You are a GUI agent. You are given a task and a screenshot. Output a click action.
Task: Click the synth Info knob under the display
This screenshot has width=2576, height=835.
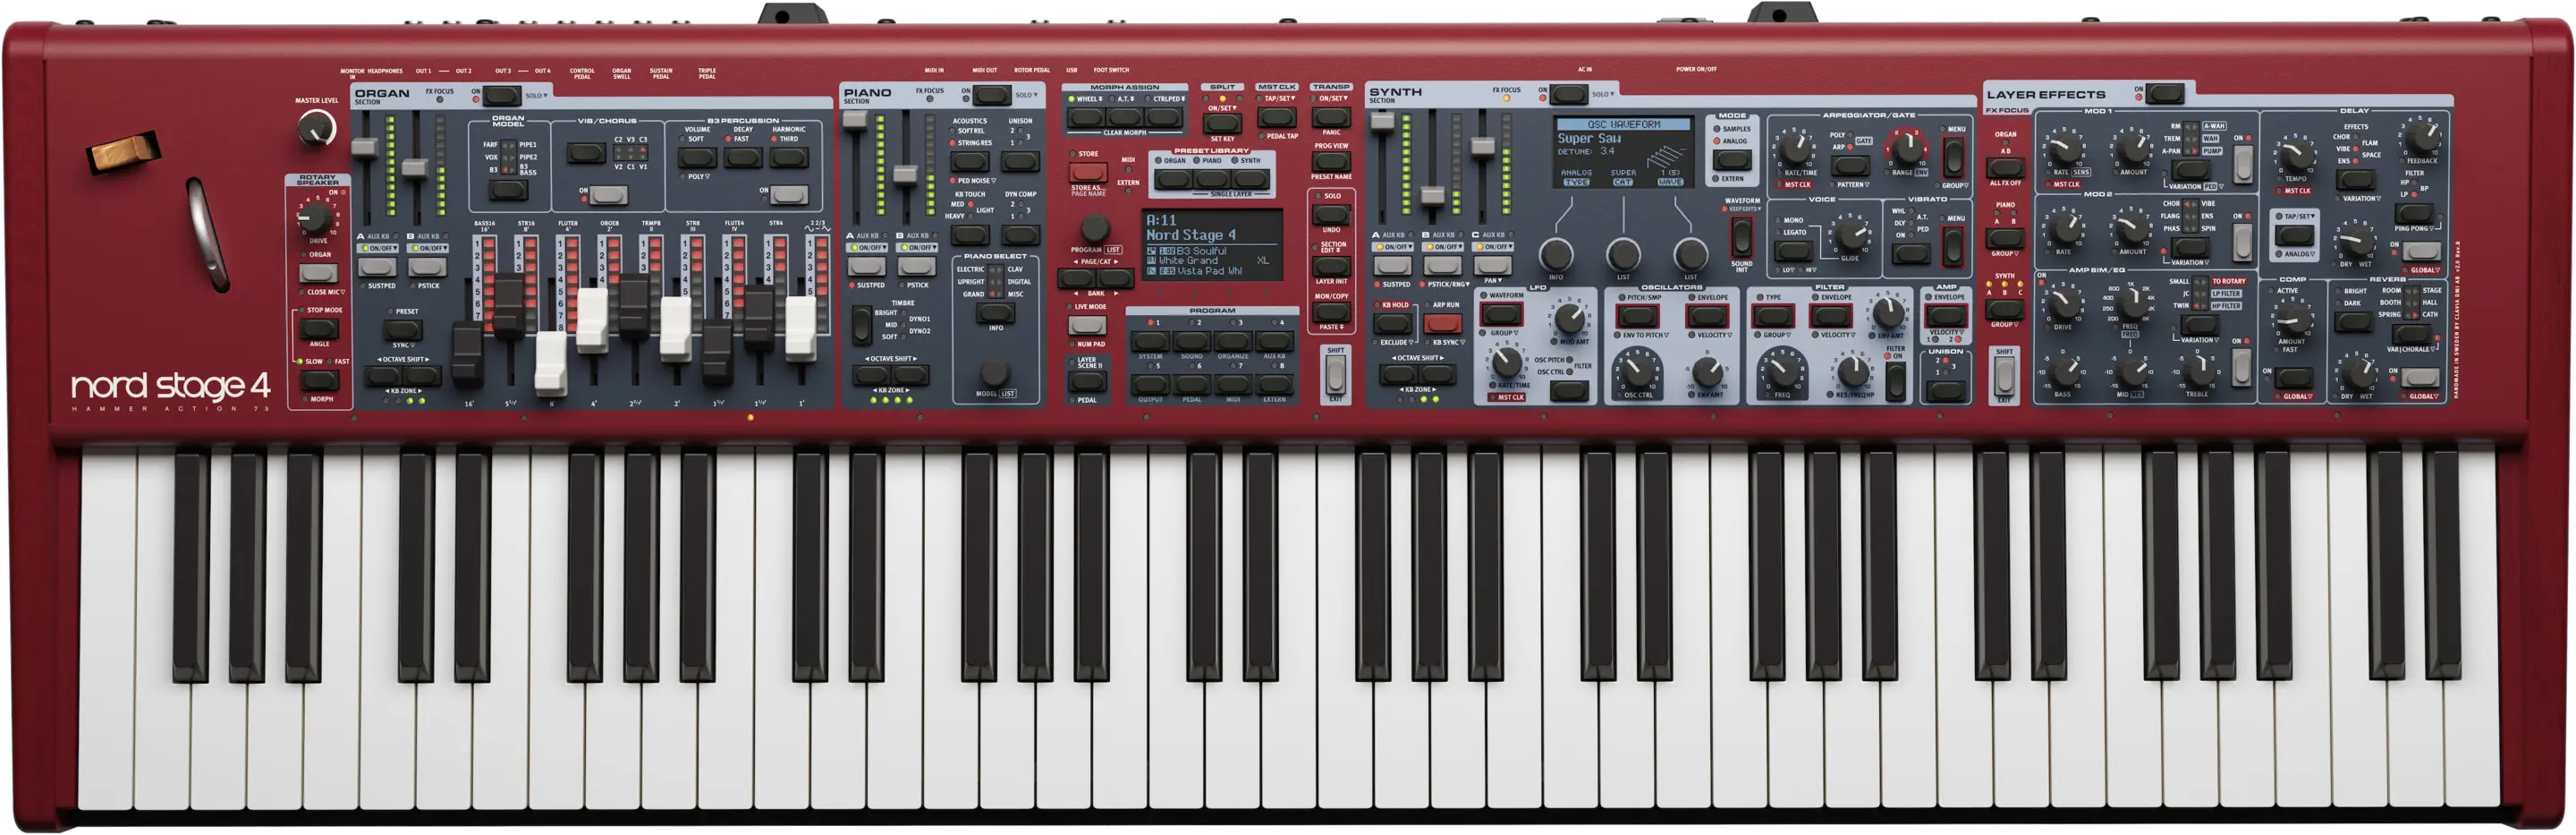[1556, 254]
